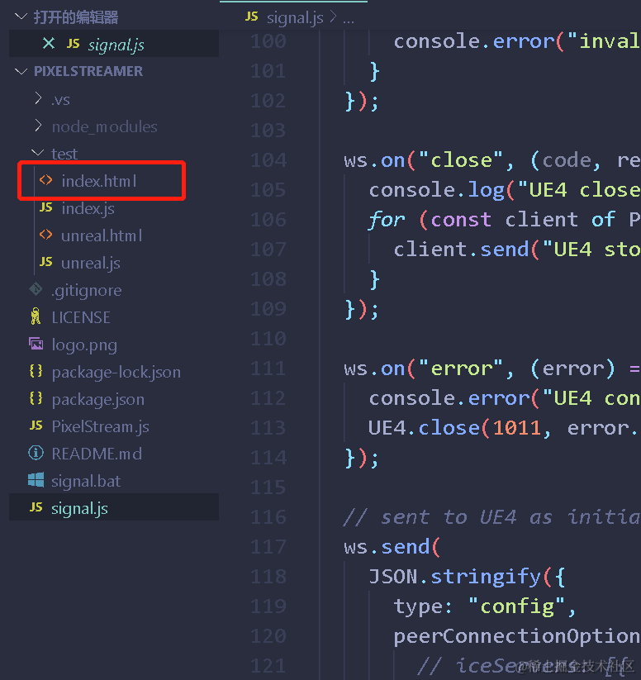Open unreal.js file

pyautogui.click(x=91, y=264)
